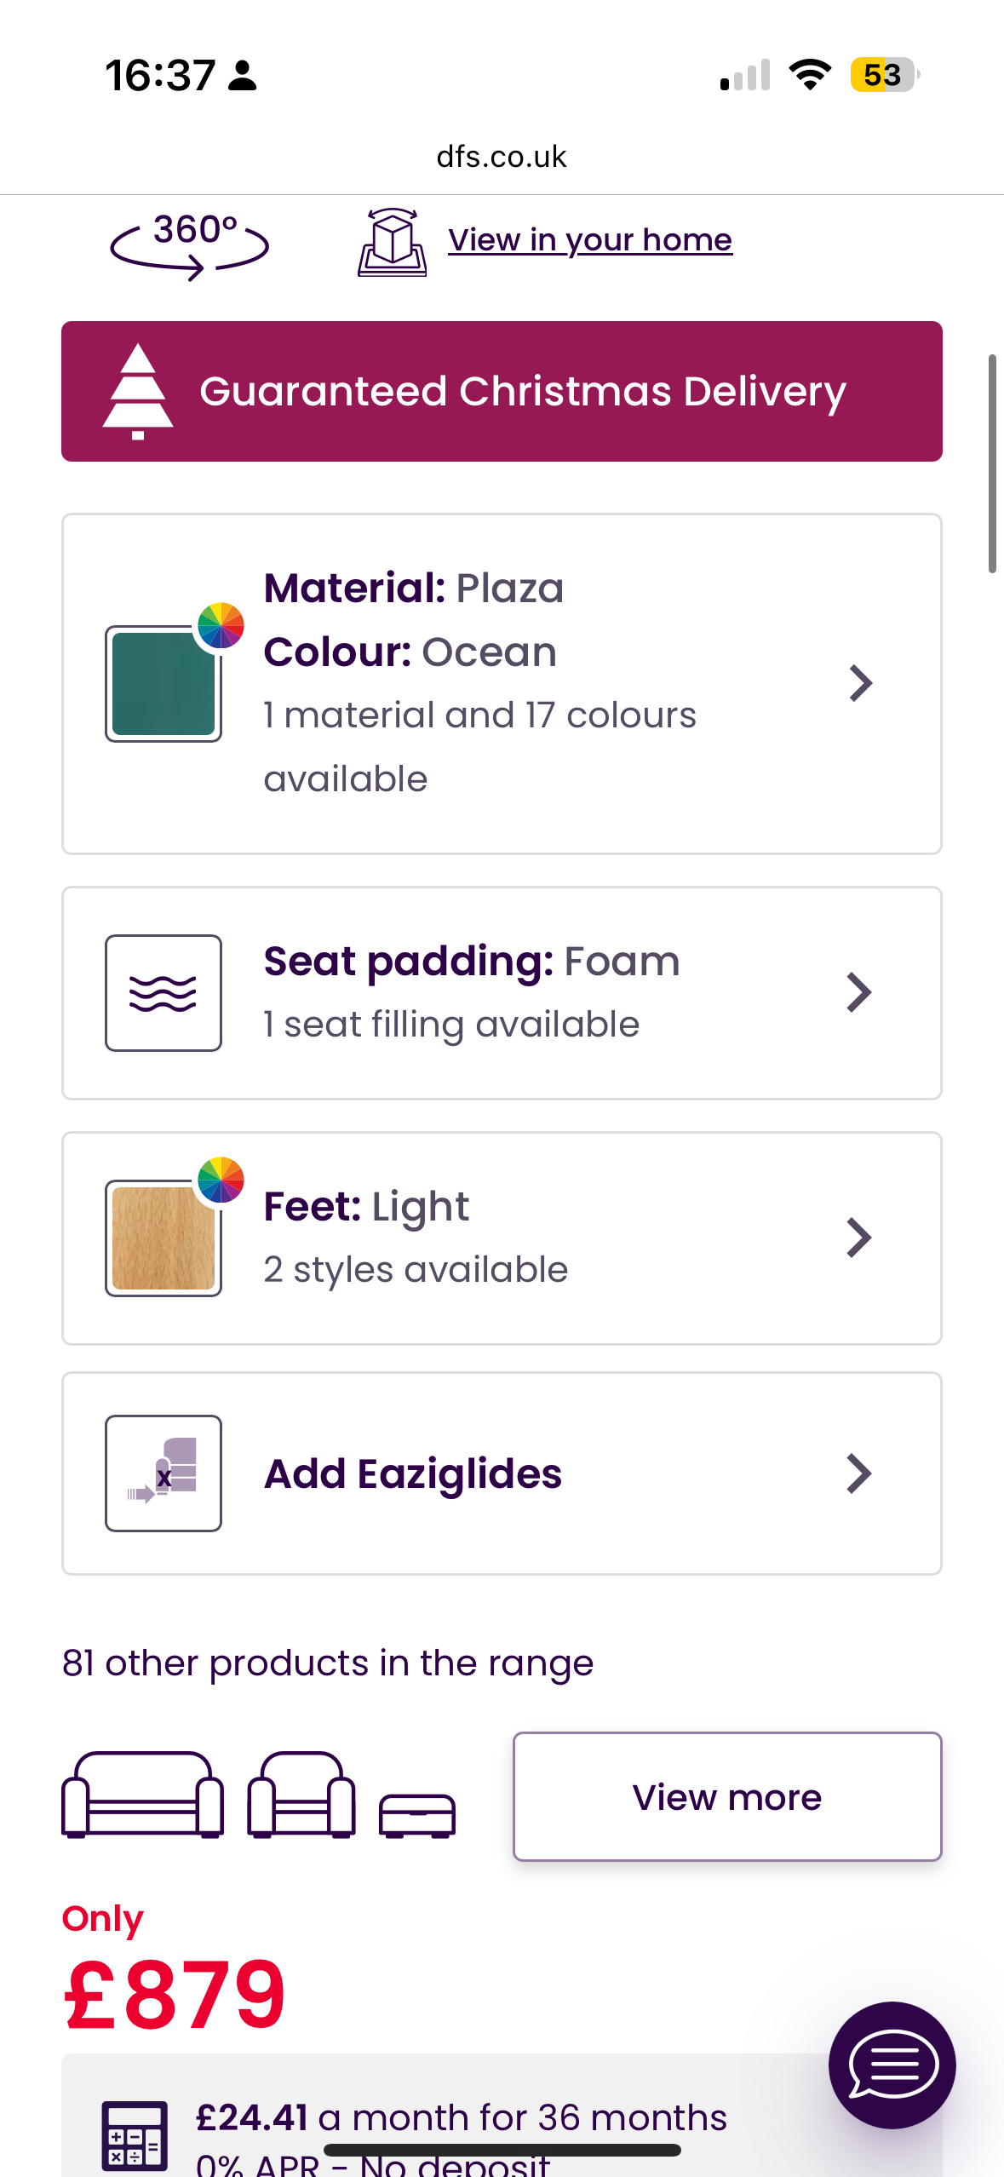
Task: Tap the Add Eaziglides label
Action: [x=413, y=1473]
